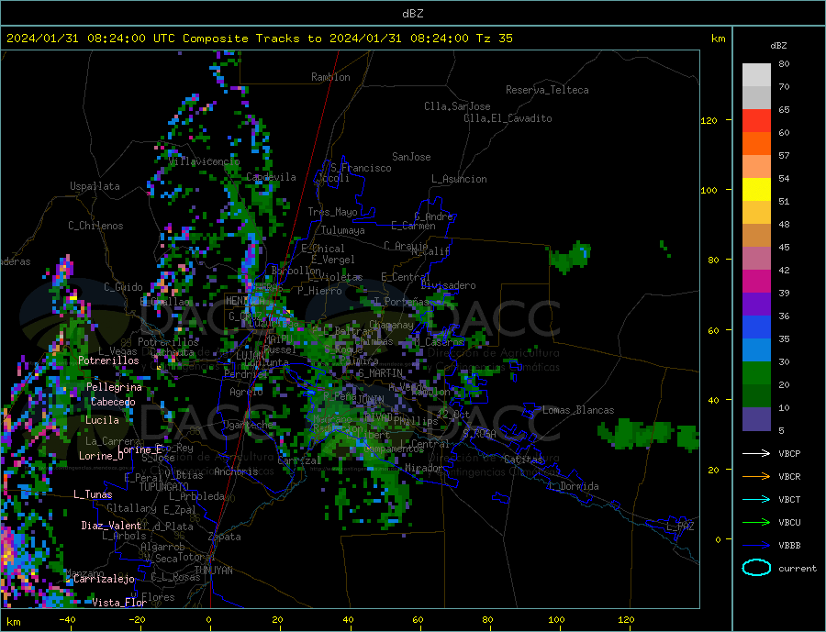Click the 'Capdevila' place label
Image resolution: width=826 pixels, height=632 pixels.
click(x=271, y=177)
